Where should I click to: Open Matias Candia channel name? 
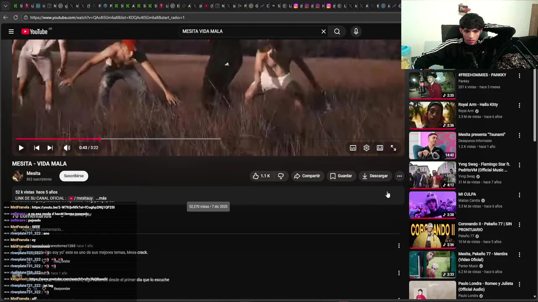click(469, 200)
